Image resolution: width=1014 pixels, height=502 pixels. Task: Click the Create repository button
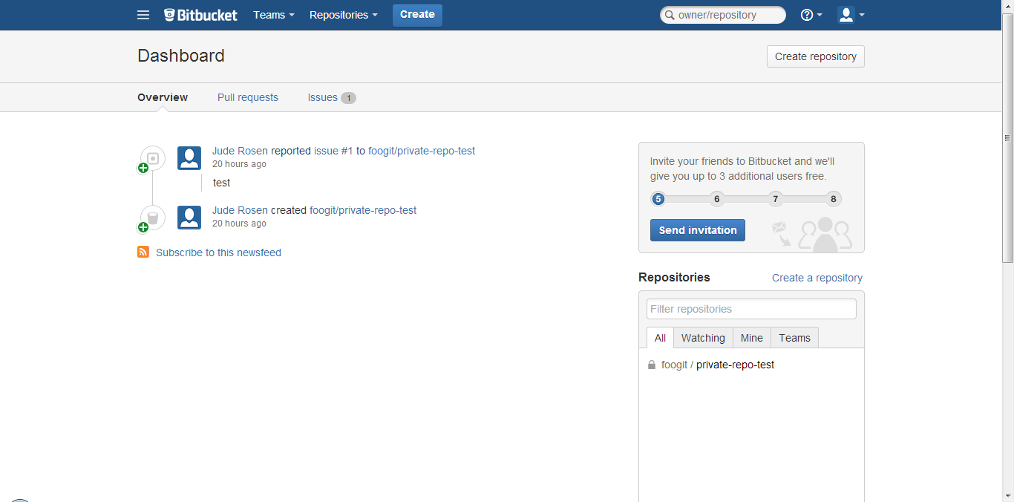click(815, 56)
